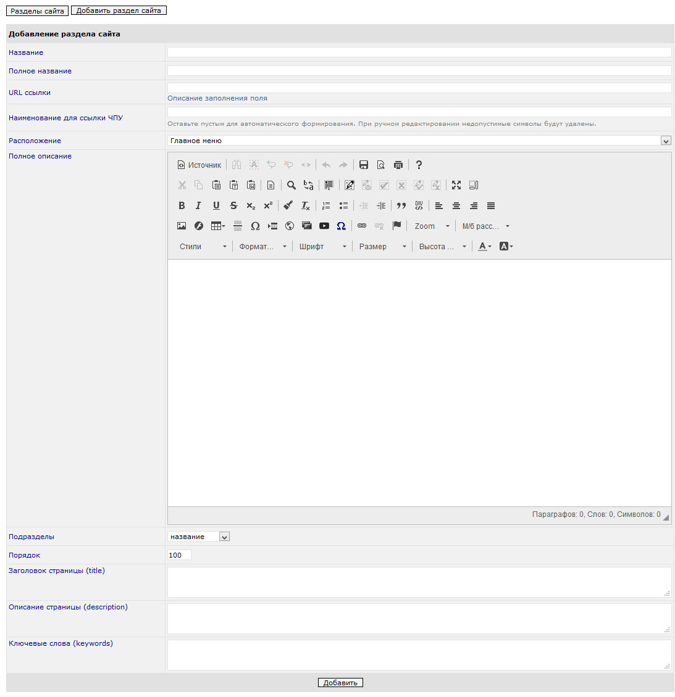Click the Разделы сайта button
675x697 pixels.
[37, 10]
